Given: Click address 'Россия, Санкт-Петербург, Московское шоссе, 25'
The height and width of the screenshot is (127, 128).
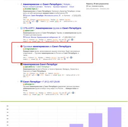Looking at the screenshot, I should pos(43,16).
